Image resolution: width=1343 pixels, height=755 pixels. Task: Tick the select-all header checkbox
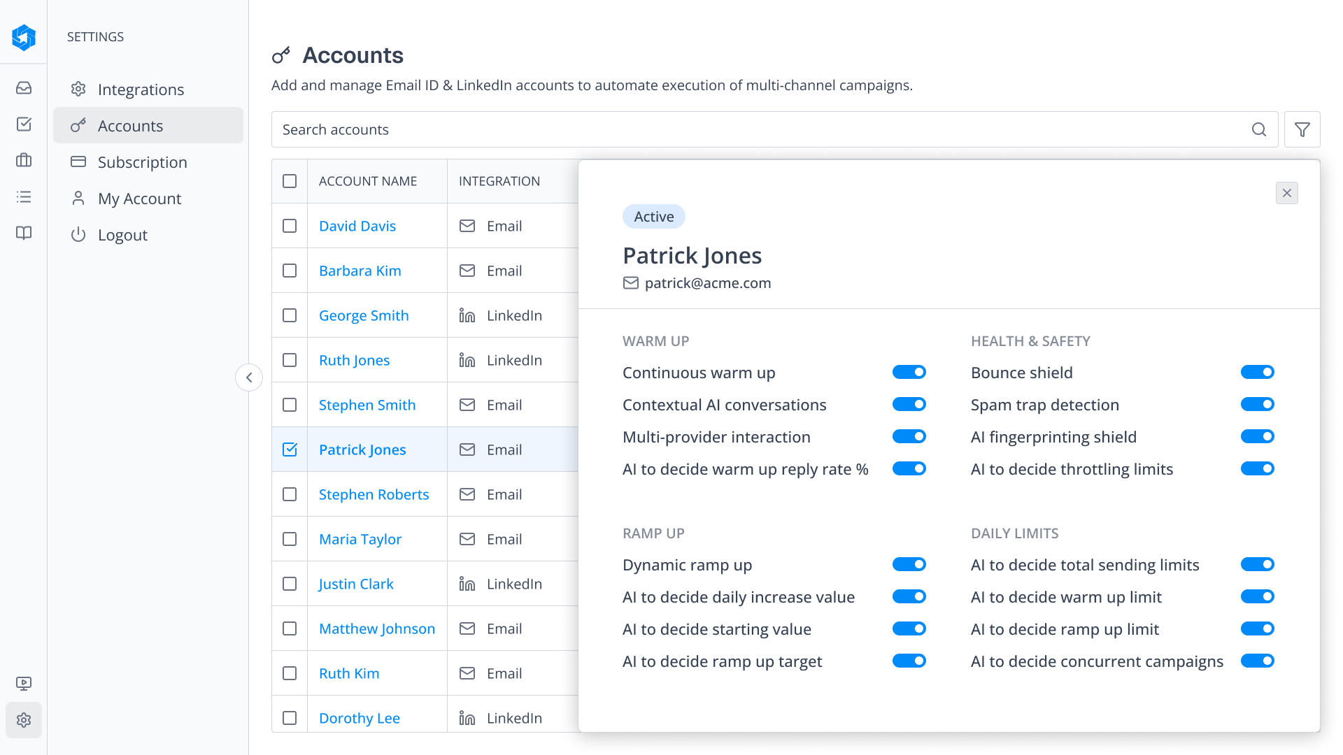coord(290,181)
